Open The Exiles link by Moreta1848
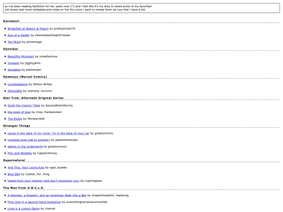This screenshot has width=283, height=212. (x=15, y=119)
